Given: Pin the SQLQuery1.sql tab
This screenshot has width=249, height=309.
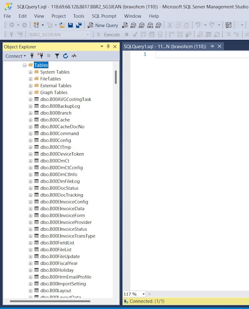Looking at the screenshot, I should 212,46.
